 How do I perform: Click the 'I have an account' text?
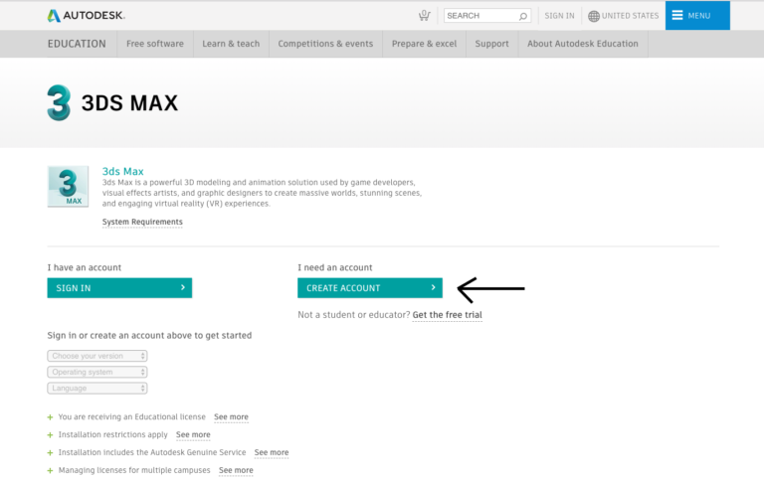(x=85, y=267)
